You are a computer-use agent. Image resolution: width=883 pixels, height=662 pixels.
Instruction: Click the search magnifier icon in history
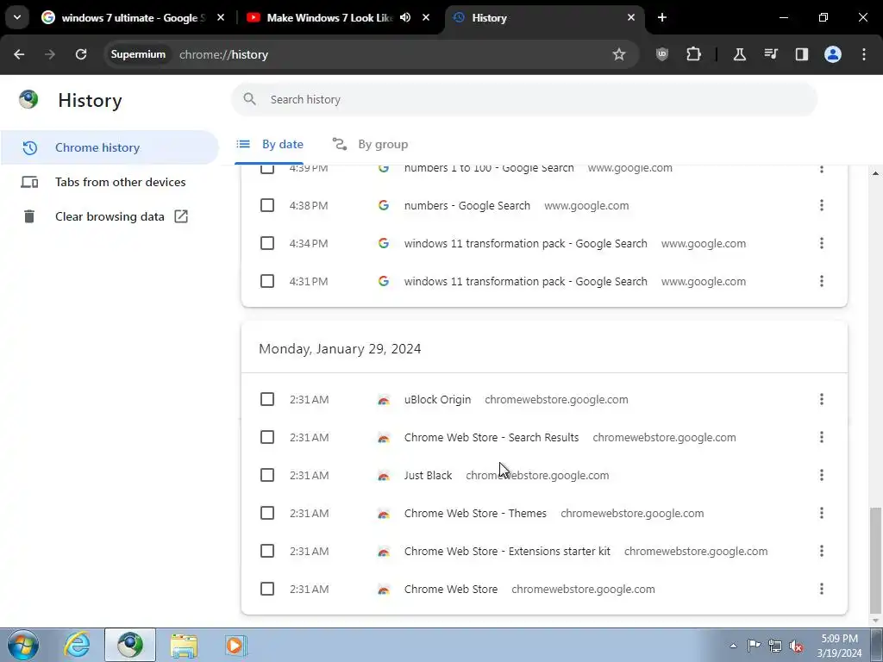(249, 100)
